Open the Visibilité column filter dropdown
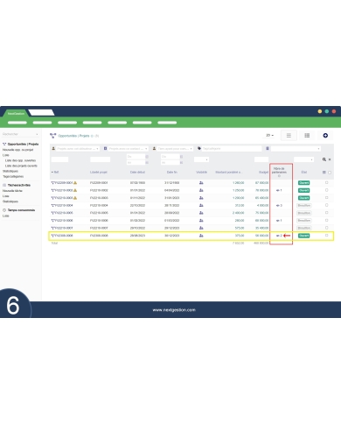This screenshot has height=424, width=341. (201, 159)
